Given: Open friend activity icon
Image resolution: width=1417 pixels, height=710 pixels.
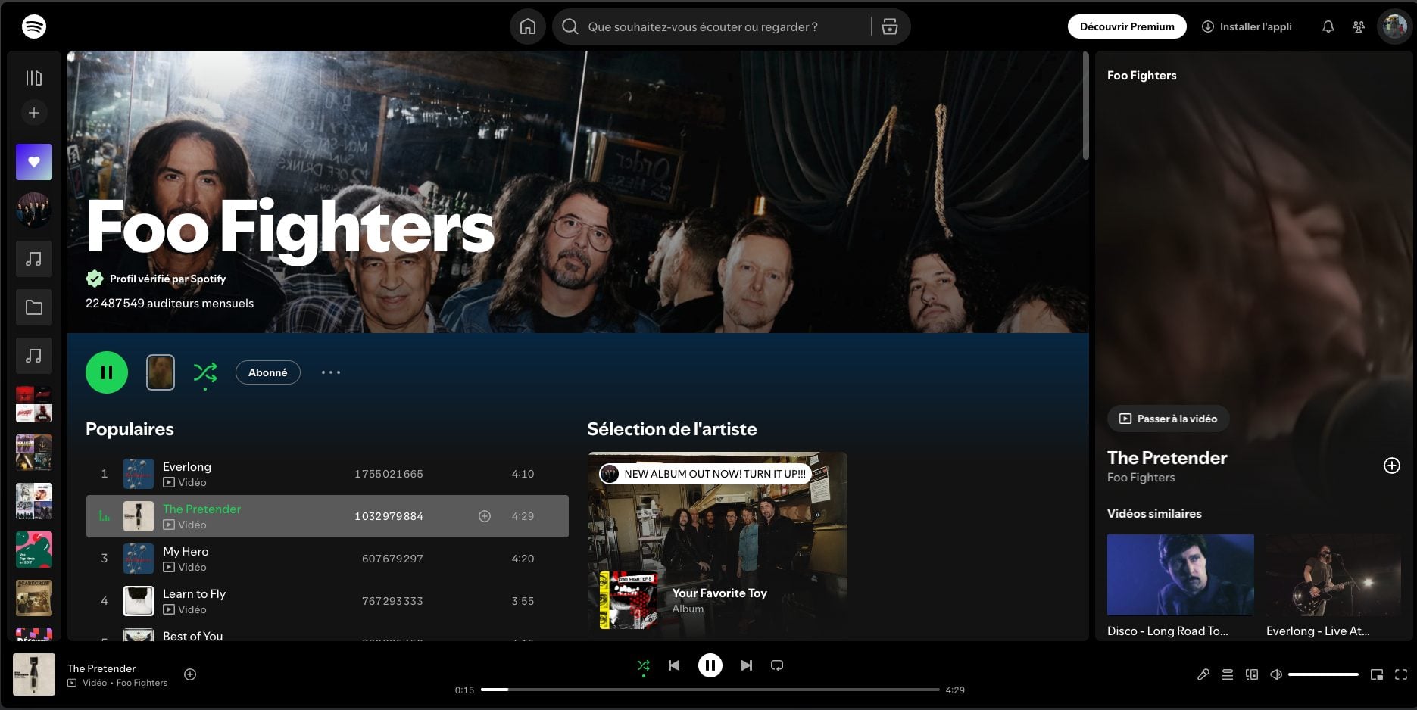Looking at the screenshot, I should (x=1359, y=26).
